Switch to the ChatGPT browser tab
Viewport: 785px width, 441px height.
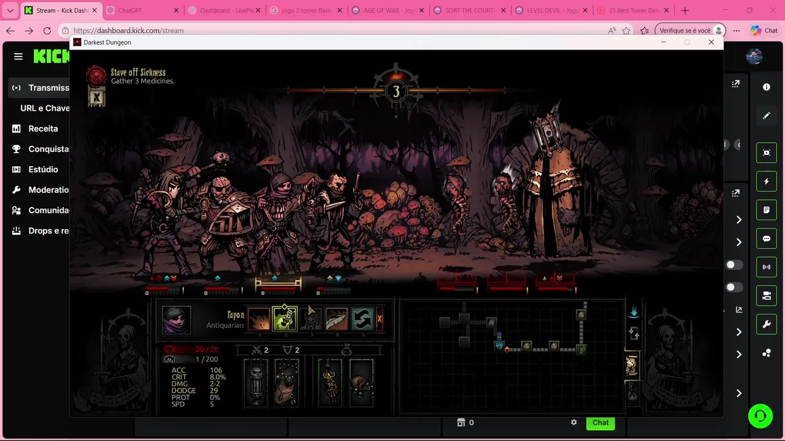(143, 10)
